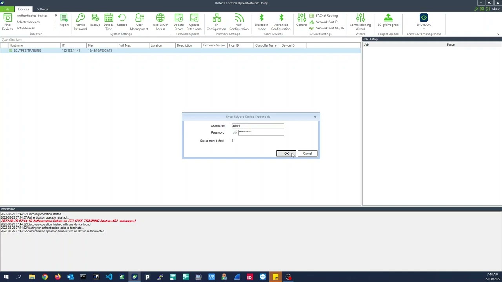Click the Description column header
Viewport: 502px width, 282px height.
tap(188, 45)
